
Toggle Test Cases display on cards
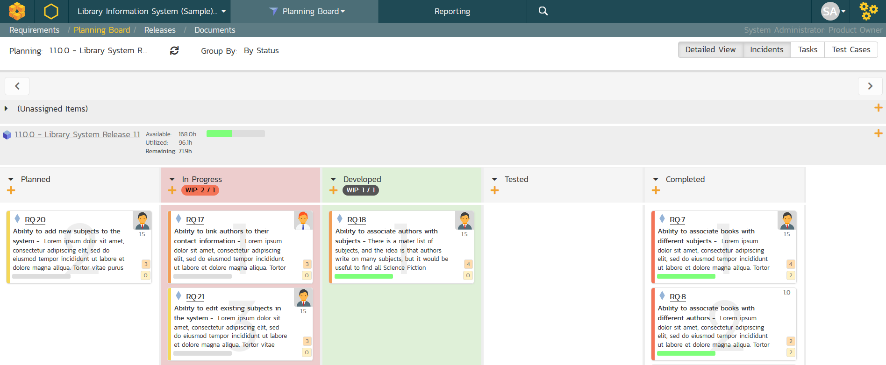850,49
